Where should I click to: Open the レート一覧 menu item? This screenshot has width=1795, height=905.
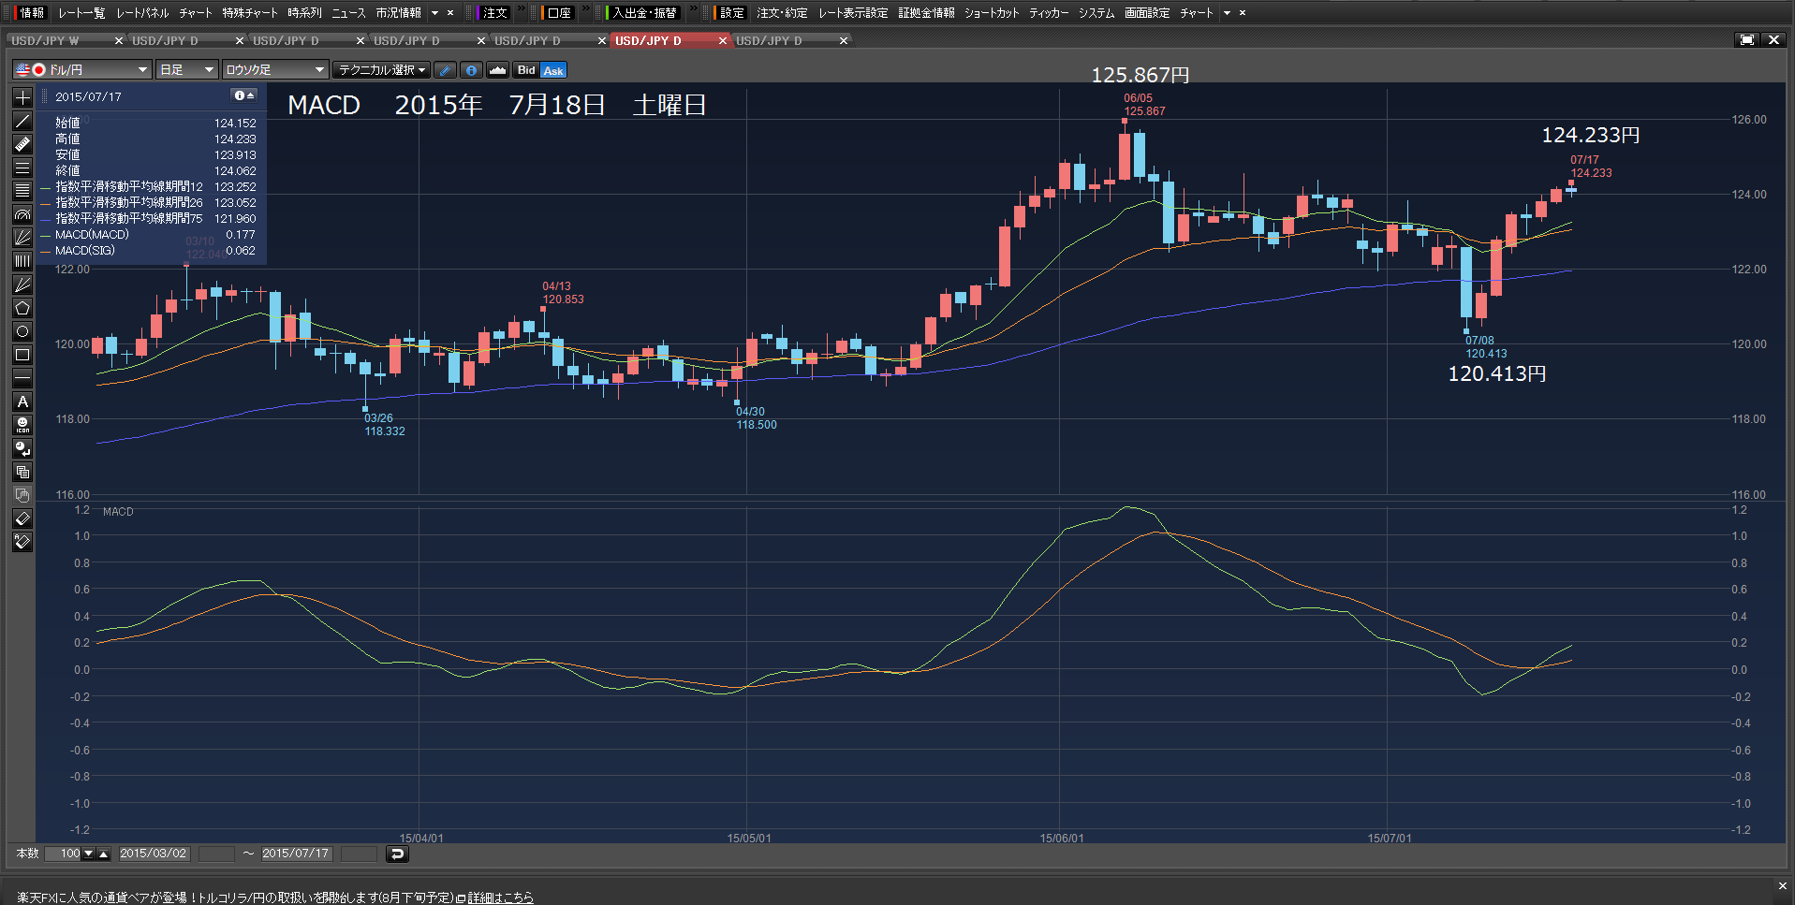[x=81, y=13]
